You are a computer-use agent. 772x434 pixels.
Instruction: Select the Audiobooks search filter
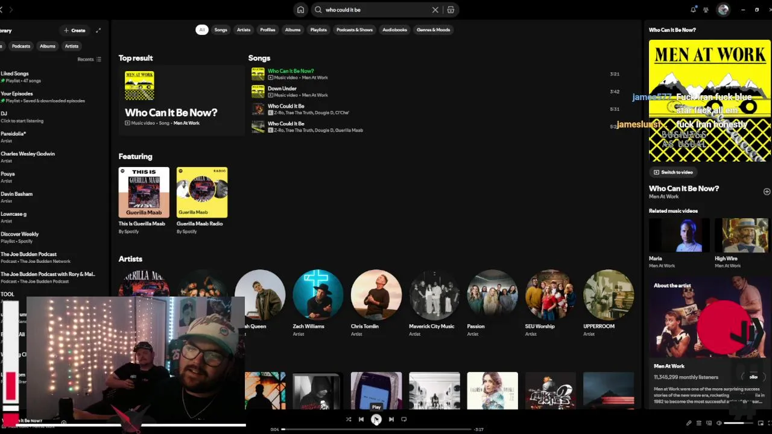(395, 30)
